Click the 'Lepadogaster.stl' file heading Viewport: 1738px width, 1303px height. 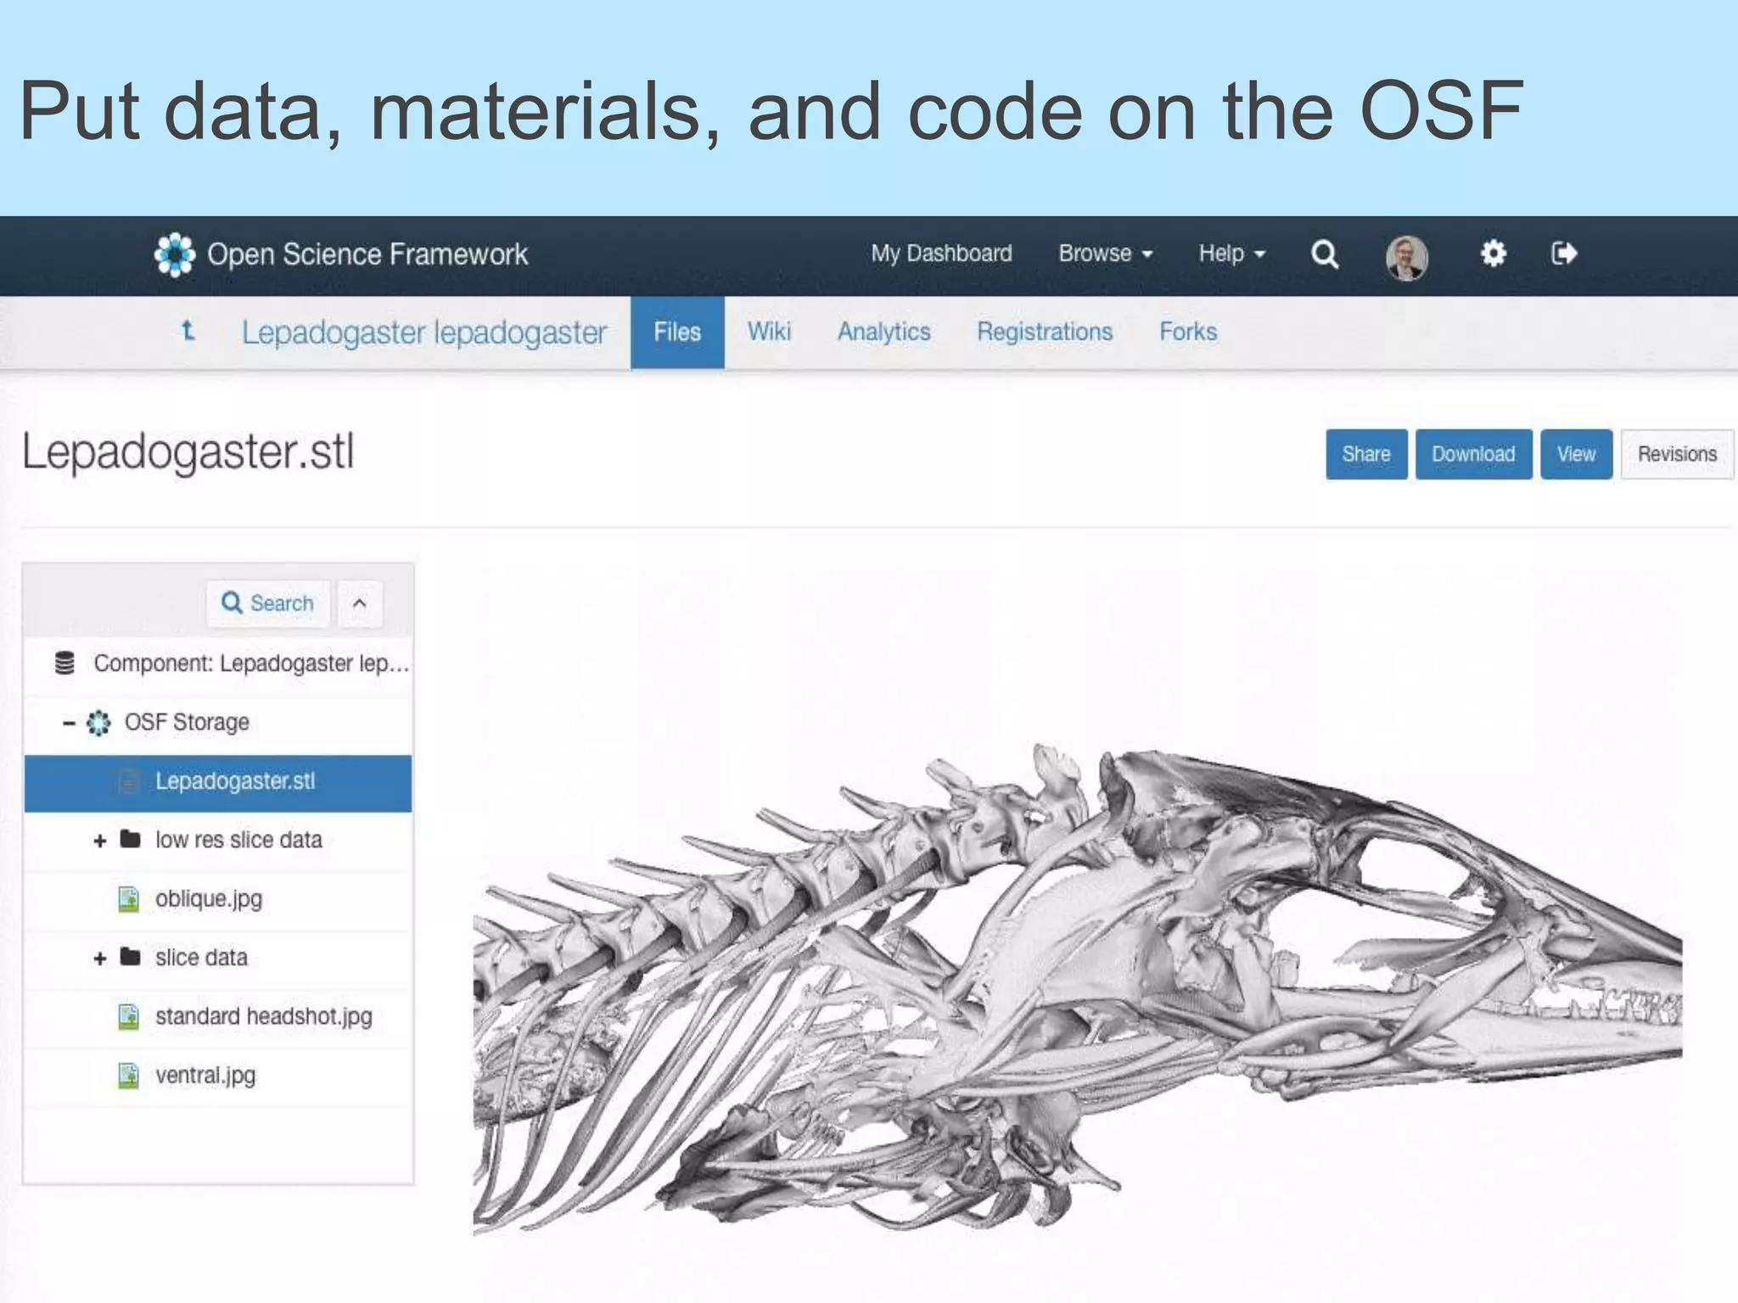pos(188,452)
